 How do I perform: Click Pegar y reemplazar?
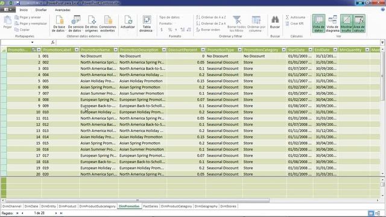click(31, 24)
